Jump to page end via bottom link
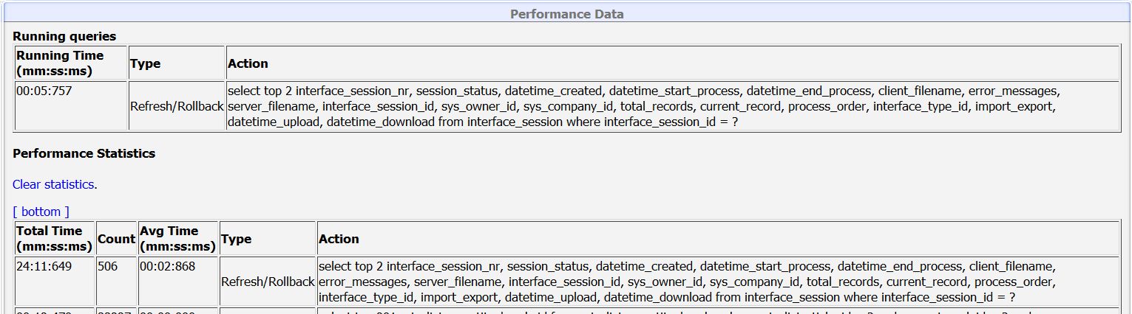The width and height of the screenshot is (1132, 314). pyautogui.click(x=41, y=212)
